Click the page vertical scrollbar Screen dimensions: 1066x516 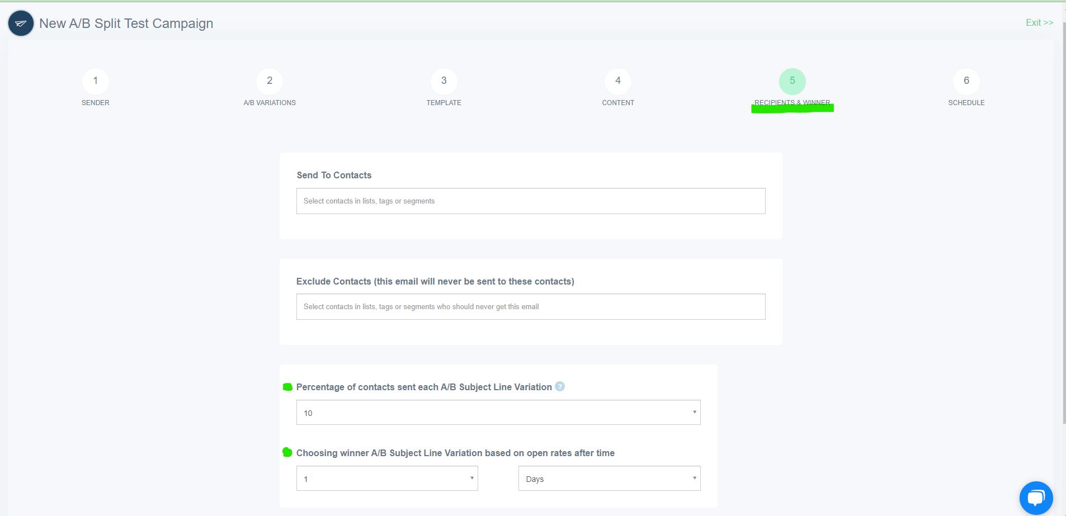(x=1064, y=224)
